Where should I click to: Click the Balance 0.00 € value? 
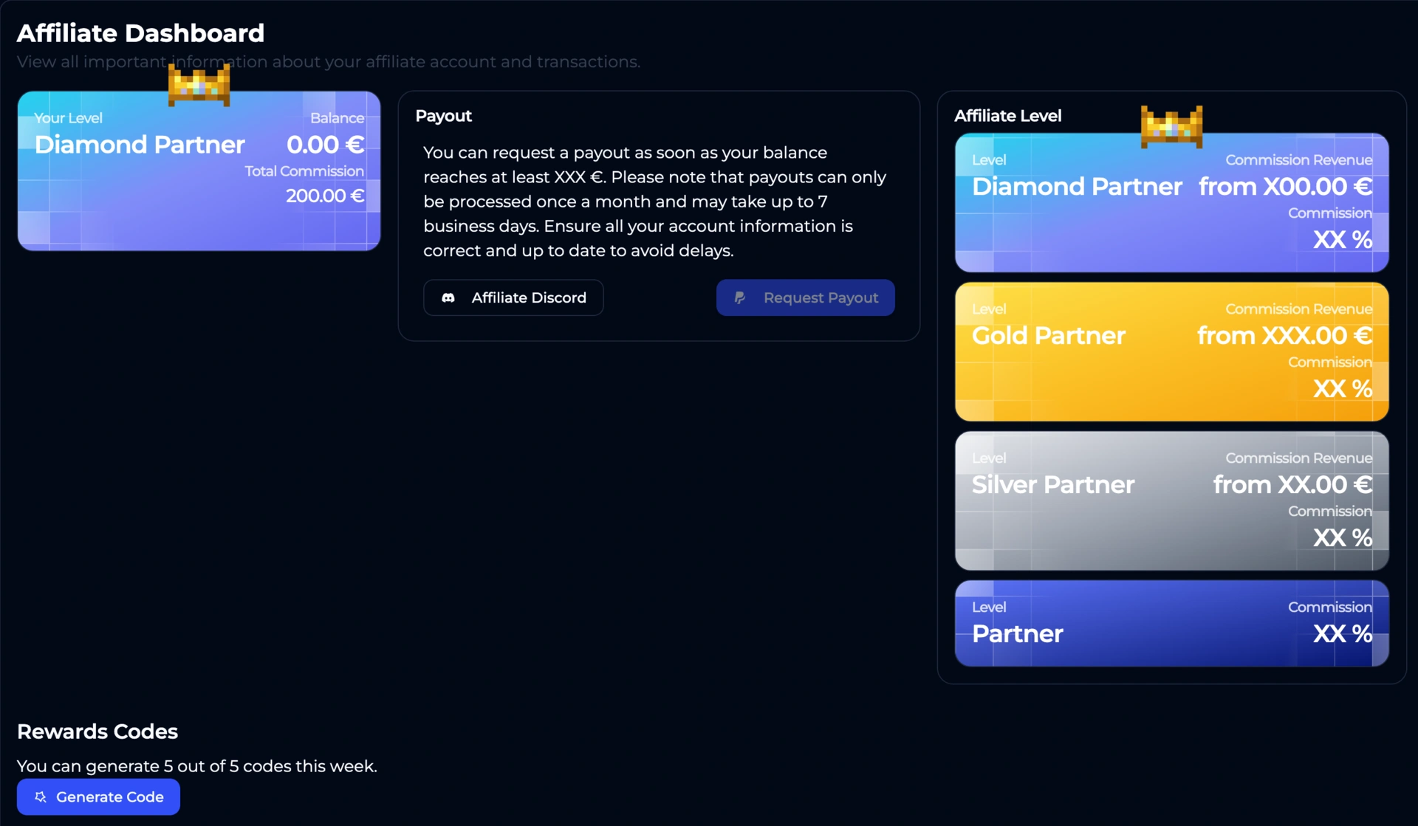[325, 145]
